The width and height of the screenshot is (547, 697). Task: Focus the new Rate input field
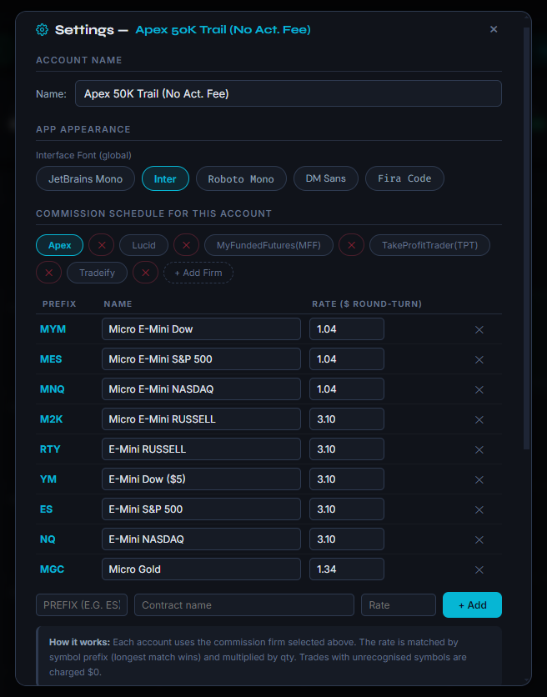[399, 605]
